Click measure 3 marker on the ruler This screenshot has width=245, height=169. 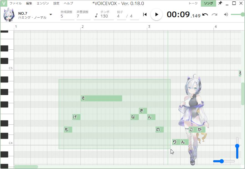[x=149, y=27]
